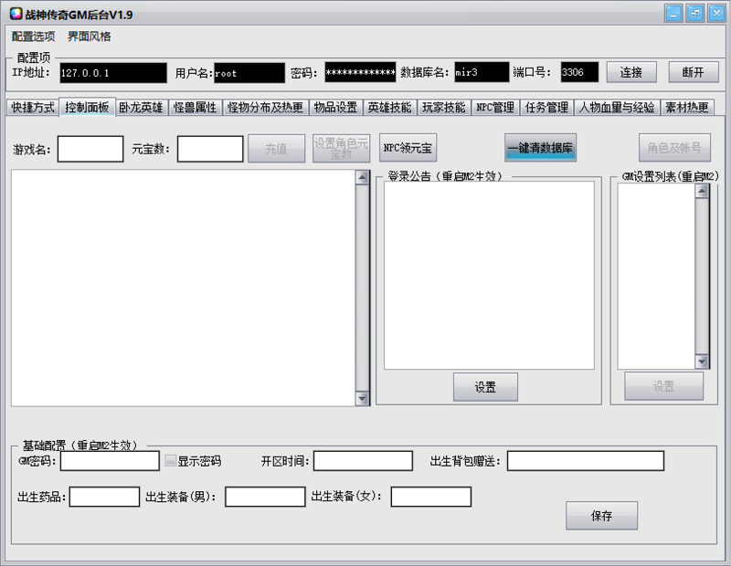The width and height of the screenshot is (731, 566).
Task: Click the 用户名 input field
Action: point(249,73)
